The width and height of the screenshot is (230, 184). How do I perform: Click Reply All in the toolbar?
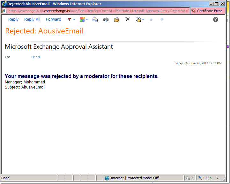point(32,19)
